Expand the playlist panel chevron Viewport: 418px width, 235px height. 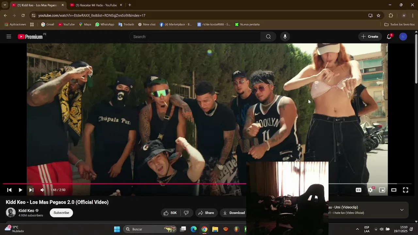point(402,210)
